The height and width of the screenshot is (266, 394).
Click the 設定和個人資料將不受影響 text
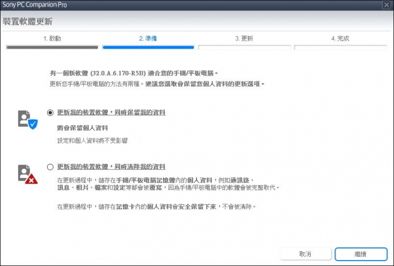tap(92, 140)
